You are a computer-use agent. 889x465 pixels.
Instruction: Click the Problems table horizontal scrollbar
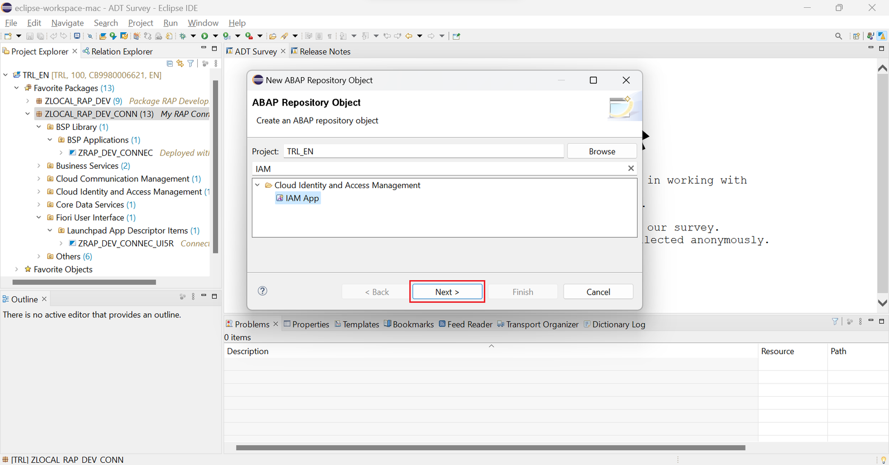(491, 447)
